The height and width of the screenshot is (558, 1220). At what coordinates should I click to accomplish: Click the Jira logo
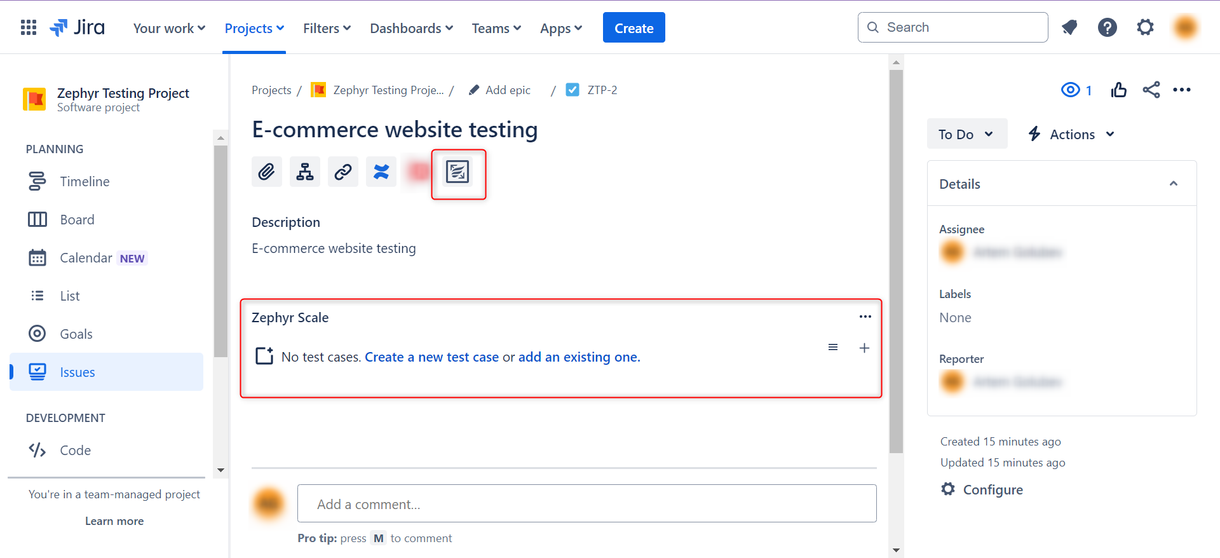click(x=77, y=27)
